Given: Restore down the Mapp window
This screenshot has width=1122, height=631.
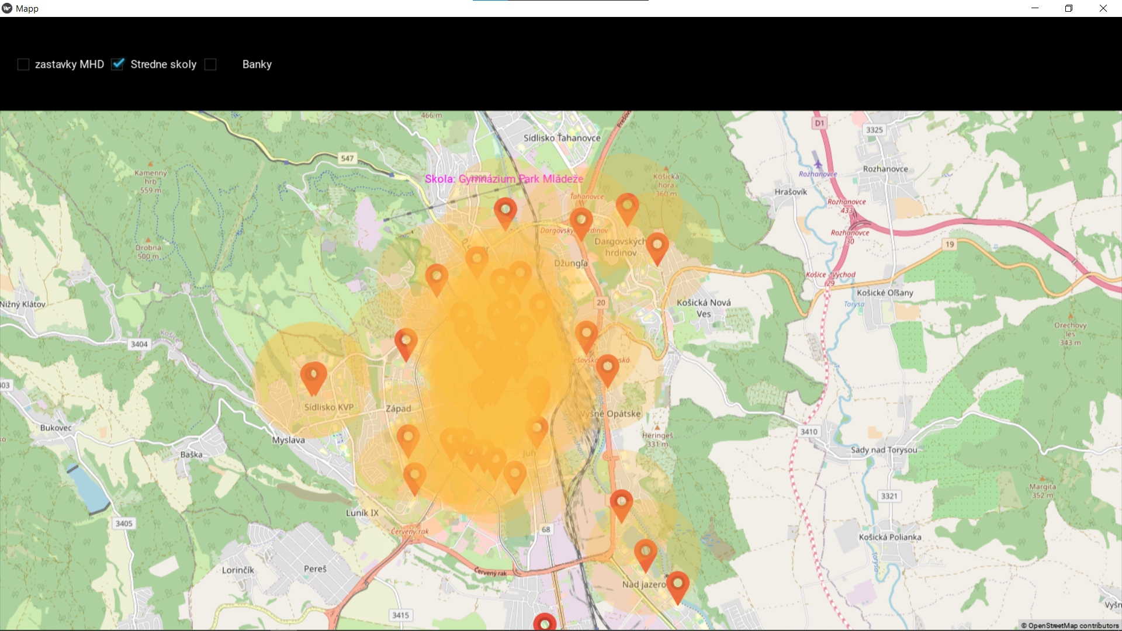Looking at the screenshot, I should pyautogui.click(x=1068, y=8).
